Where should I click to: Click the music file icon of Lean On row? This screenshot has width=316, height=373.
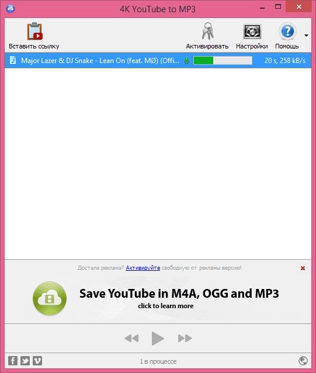point(13,61)
